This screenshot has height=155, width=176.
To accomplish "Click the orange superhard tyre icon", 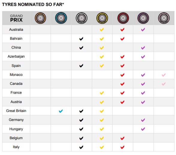I will pos(40,18).
